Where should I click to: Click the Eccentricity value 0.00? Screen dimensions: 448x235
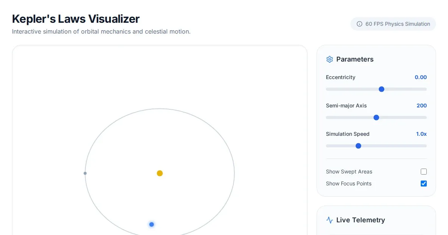[421, 77]
